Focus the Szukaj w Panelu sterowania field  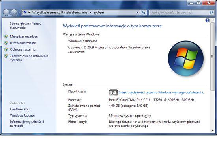coord(179,13)
